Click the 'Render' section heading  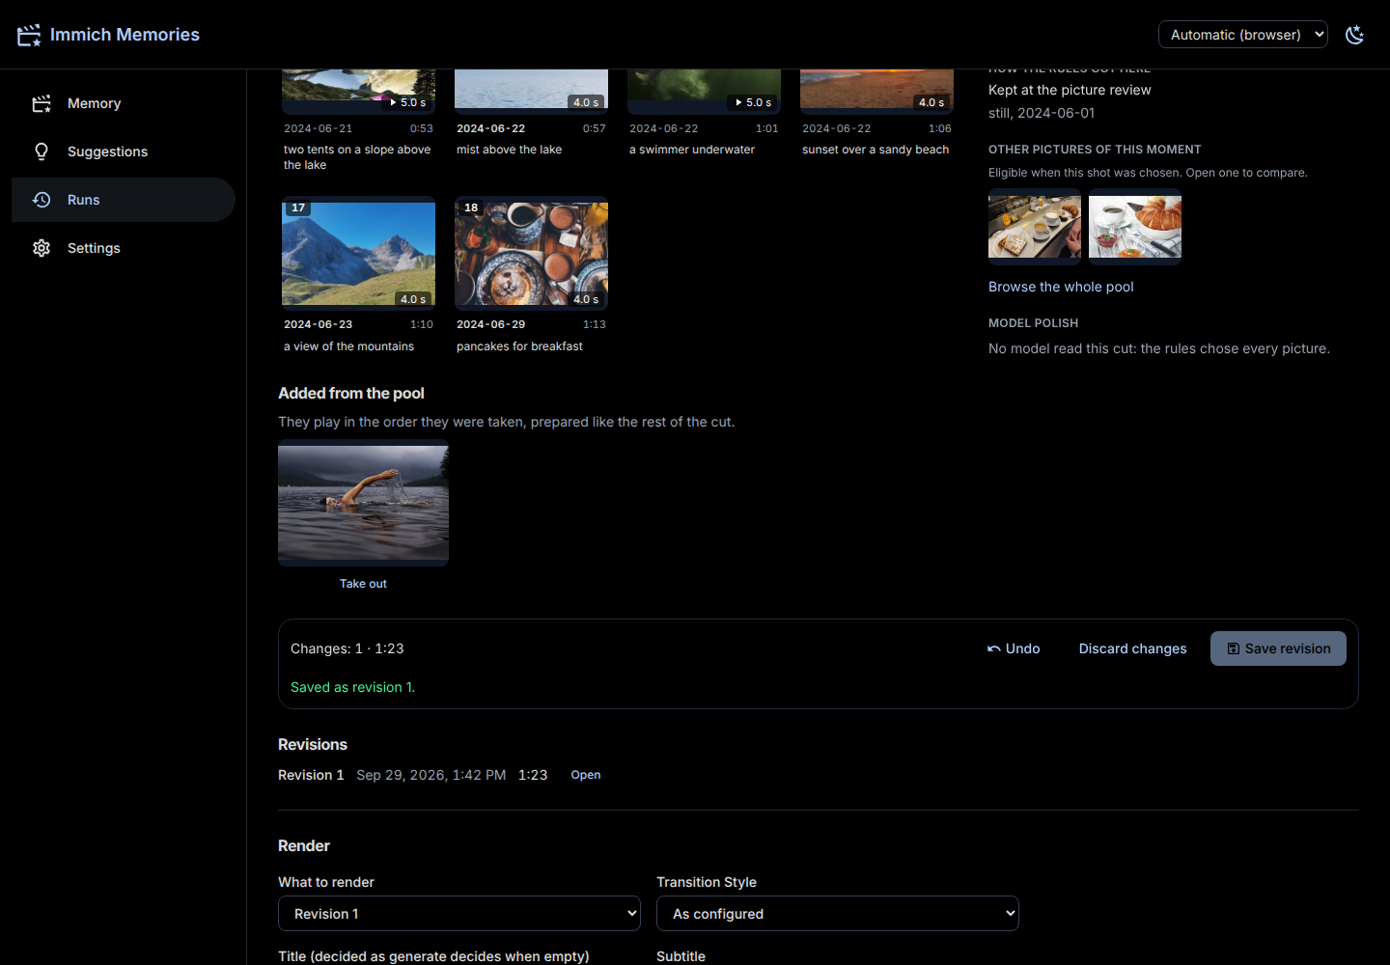304,845
